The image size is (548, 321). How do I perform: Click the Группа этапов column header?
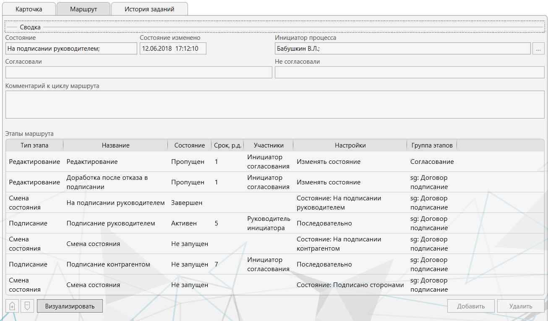tap(432, 145)
